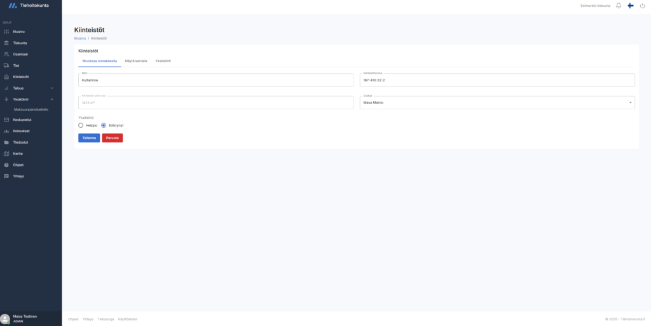Open the Osakas dropdown showing Masa Mainio
651x326 pixels.
(x=497, y=102)
